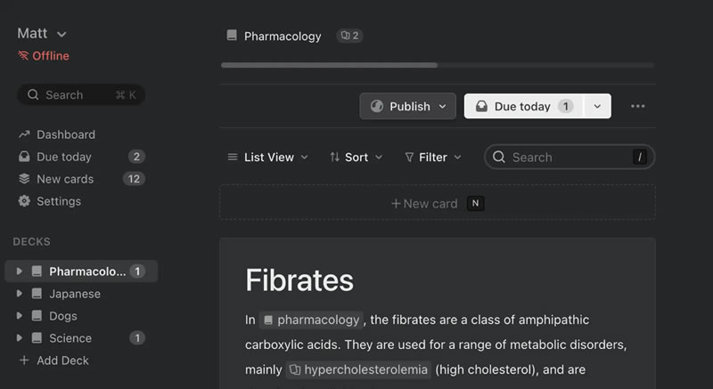The height and width of the screenshot is (389, 713).
Task: Open the List View menu
Action: pos(268,157)
